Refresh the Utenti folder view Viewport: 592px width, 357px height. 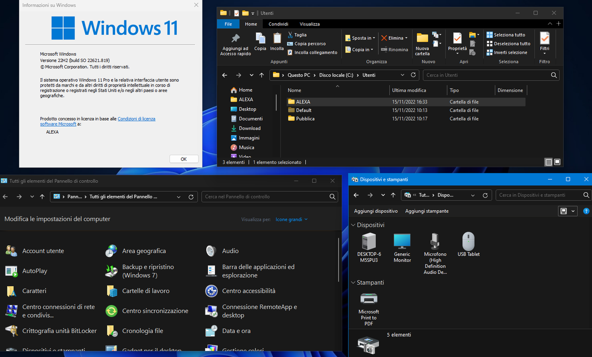413,75
